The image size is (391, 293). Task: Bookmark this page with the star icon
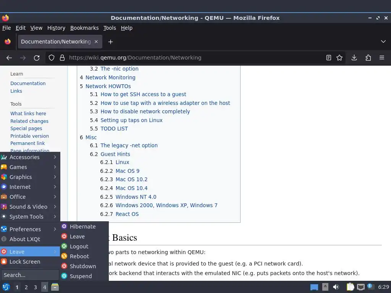339,58
